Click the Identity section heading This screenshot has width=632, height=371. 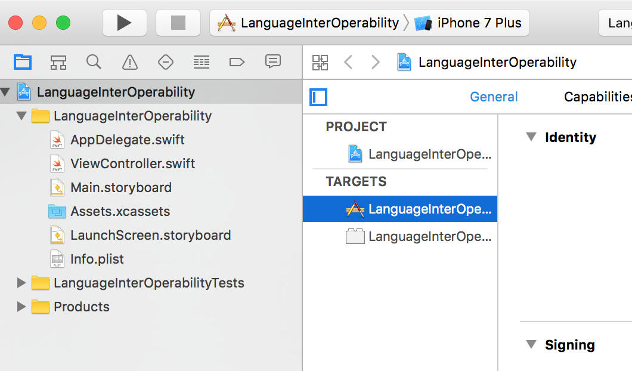tap(571, 137)
